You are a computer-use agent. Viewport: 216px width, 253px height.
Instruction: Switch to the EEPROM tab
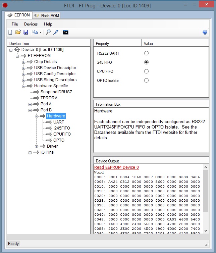pos(18,15)
